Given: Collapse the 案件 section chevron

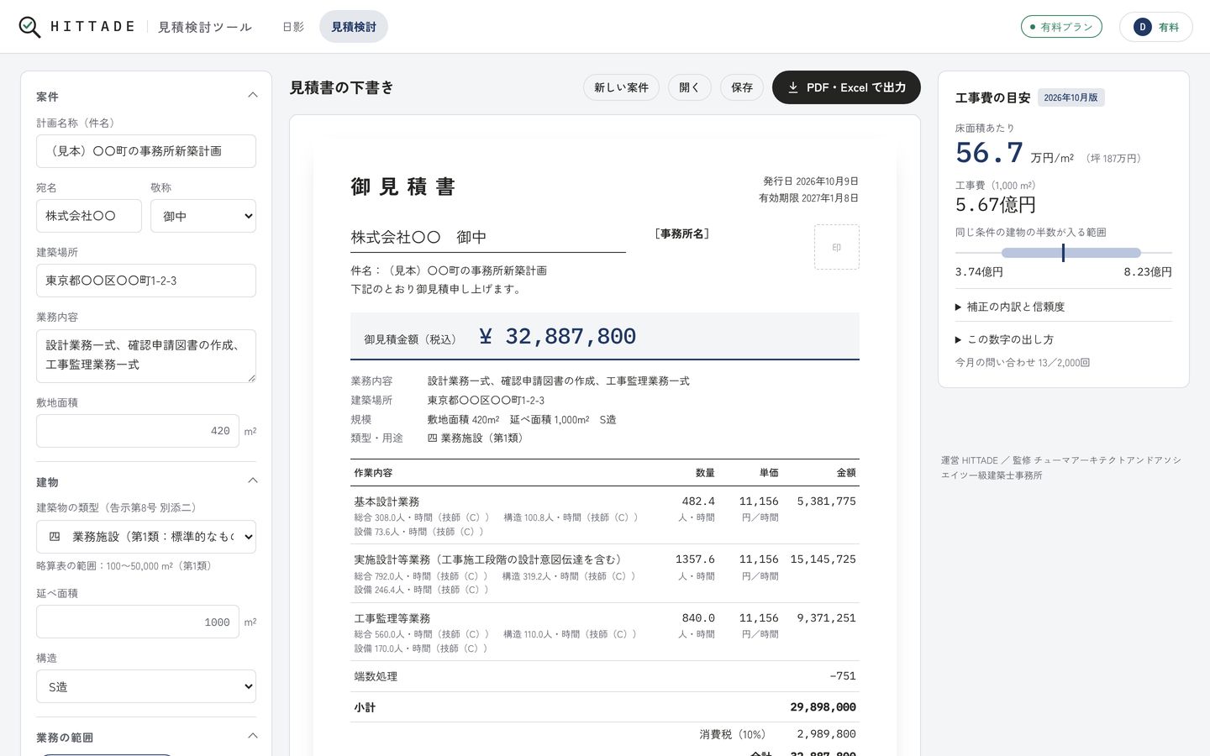Looking at the screenshot, I should pos(252,96).
